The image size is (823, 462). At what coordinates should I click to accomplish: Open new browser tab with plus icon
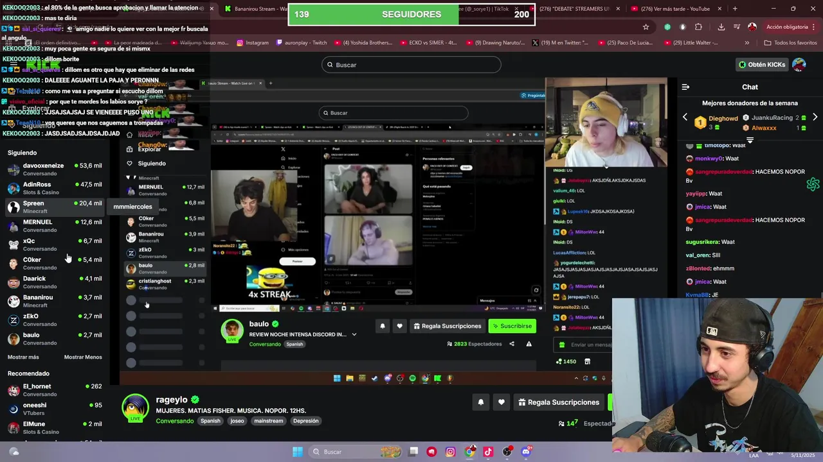(x=735, y=8)
